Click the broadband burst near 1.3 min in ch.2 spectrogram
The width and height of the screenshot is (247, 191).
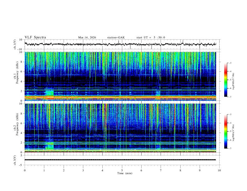[x=50, y=146]
